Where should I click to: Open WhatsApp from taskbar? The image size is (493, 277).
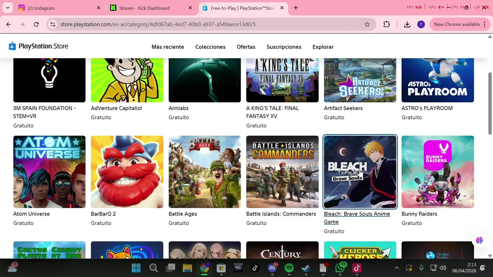(x=340, y=268)
